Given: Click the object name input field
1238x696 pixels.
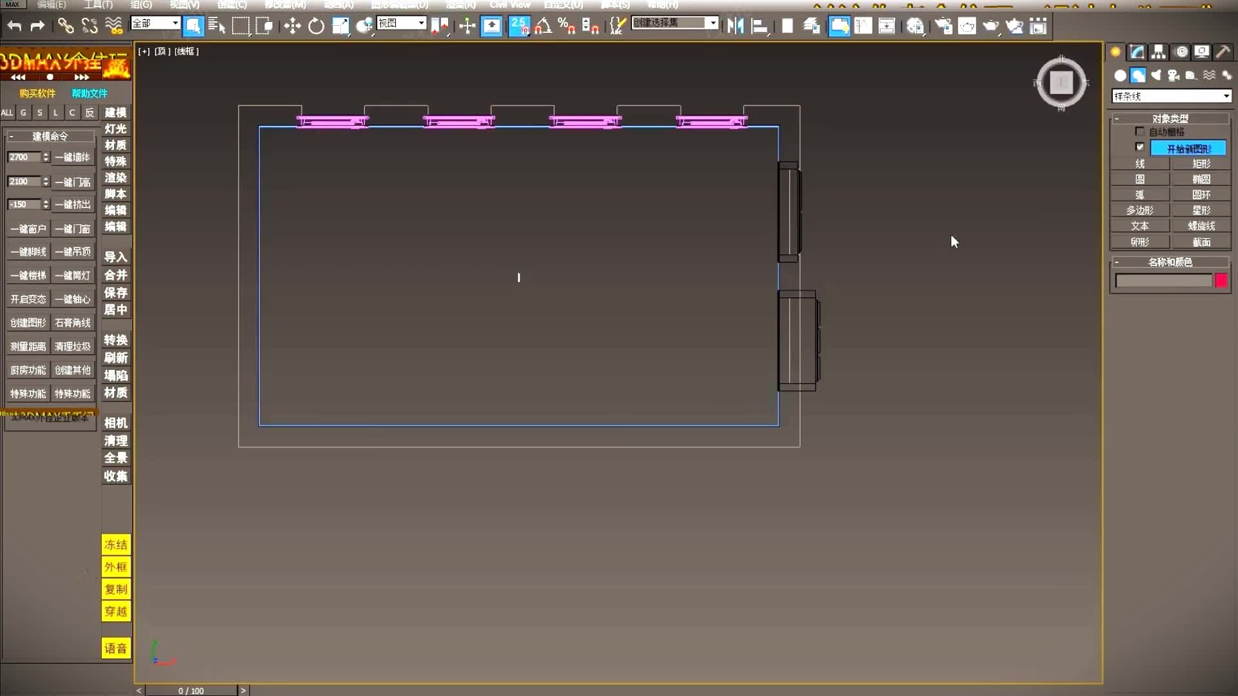Looking at the screenshot, I should click(x=1163, y=280).
